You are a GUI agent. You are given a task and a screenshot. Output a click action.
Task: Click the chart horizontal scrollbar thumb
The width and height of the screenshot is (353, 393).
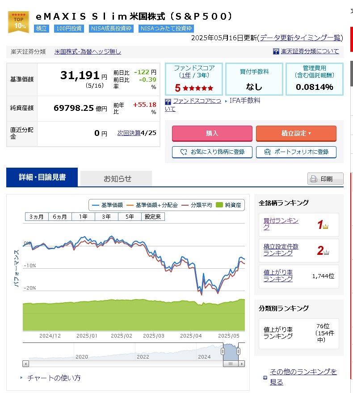click(x=231, y=363)
